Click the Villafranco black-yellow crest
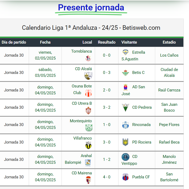The height and width of the screenshot is (189, 189). (x=88, y=145)
